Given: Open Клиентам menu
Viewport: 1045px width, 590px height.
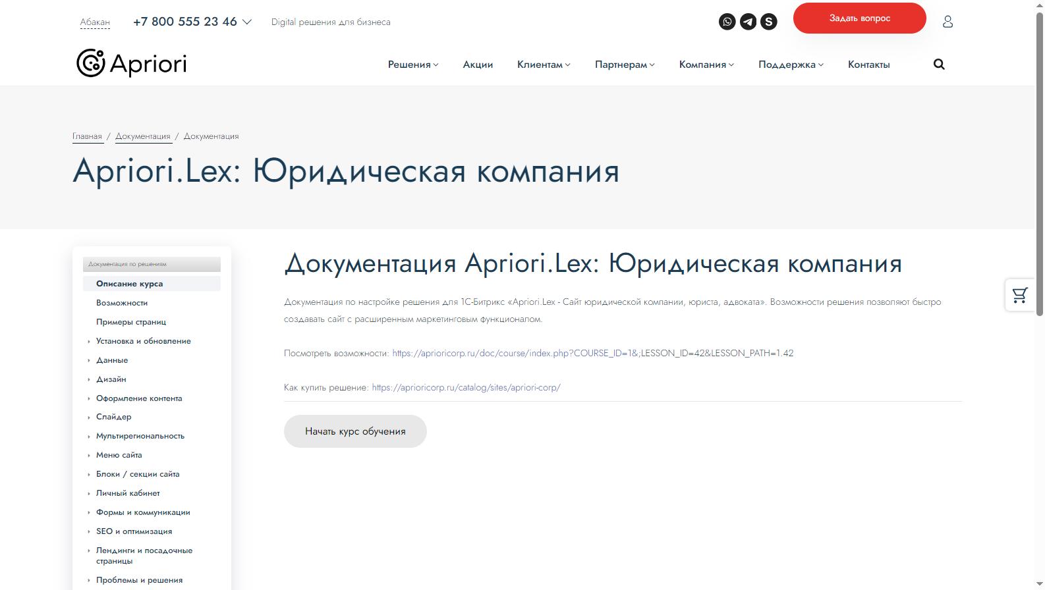Looking at the screenshot, I should 544,65.
